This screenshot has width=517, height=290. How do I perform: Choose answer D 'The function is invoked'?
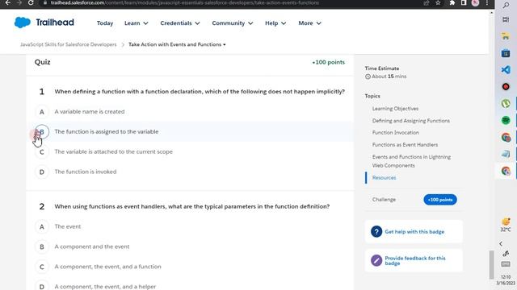(x=42, y=172)
